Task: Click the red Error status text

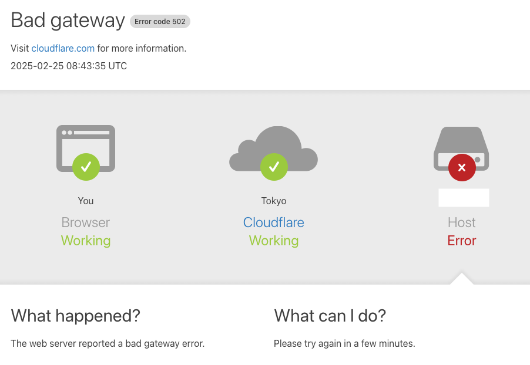Action: click(x=462, y=241)
